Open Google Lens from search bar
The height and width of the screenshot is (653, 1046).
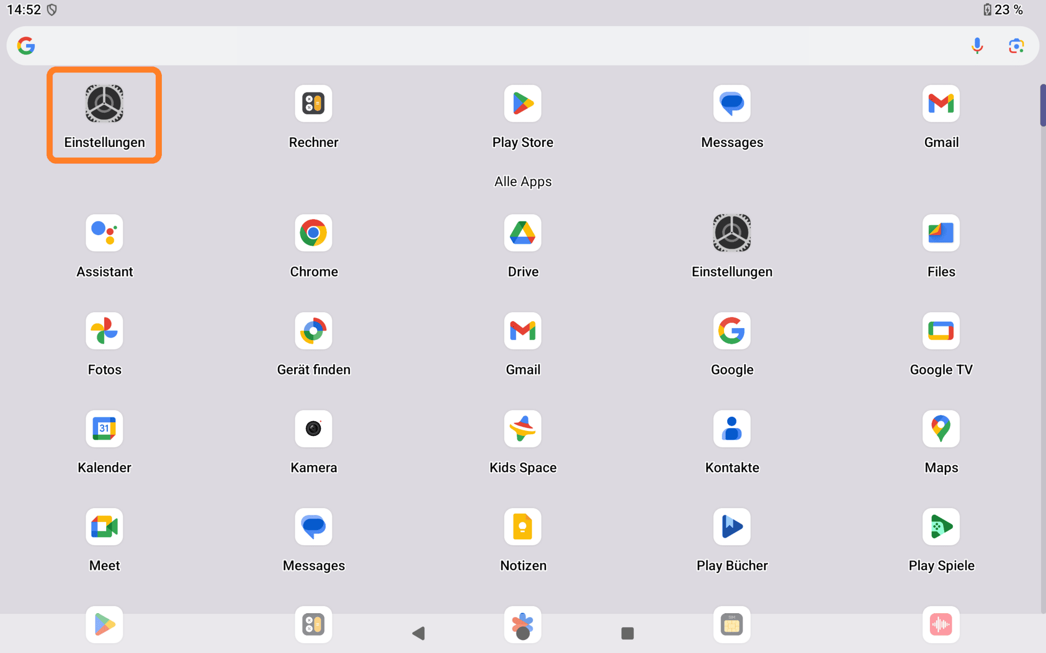click(x=1016, y=46)
